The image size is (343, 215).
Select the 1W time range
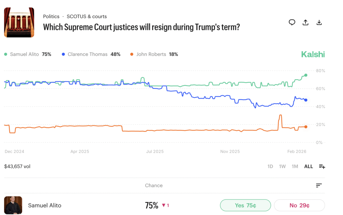[x=282, y=166]
